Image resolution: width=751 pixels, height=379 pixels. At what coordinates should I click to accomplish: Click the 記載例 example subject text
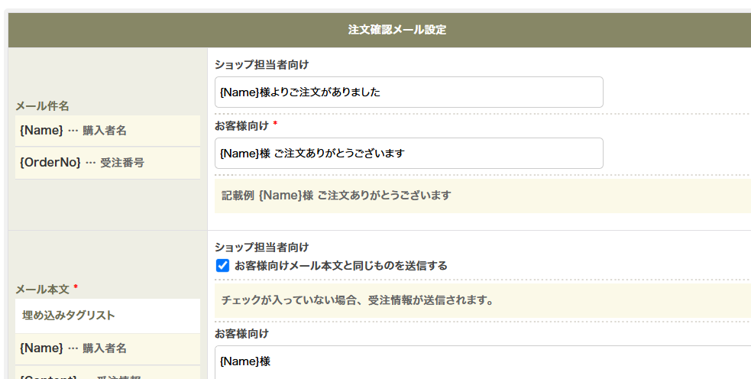tap(336, 196)
